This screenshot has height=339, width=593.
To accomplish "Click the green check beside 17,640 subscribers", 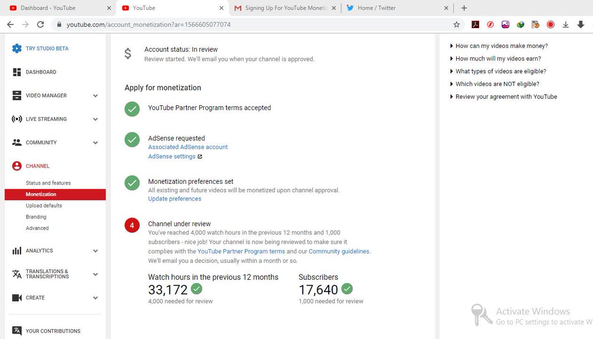I will tap(347, 289).
